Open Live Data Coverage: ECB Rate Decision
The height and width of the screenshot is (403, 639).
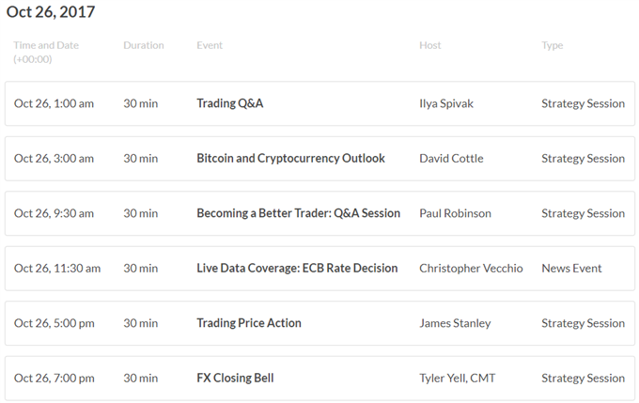coord(297,268)
